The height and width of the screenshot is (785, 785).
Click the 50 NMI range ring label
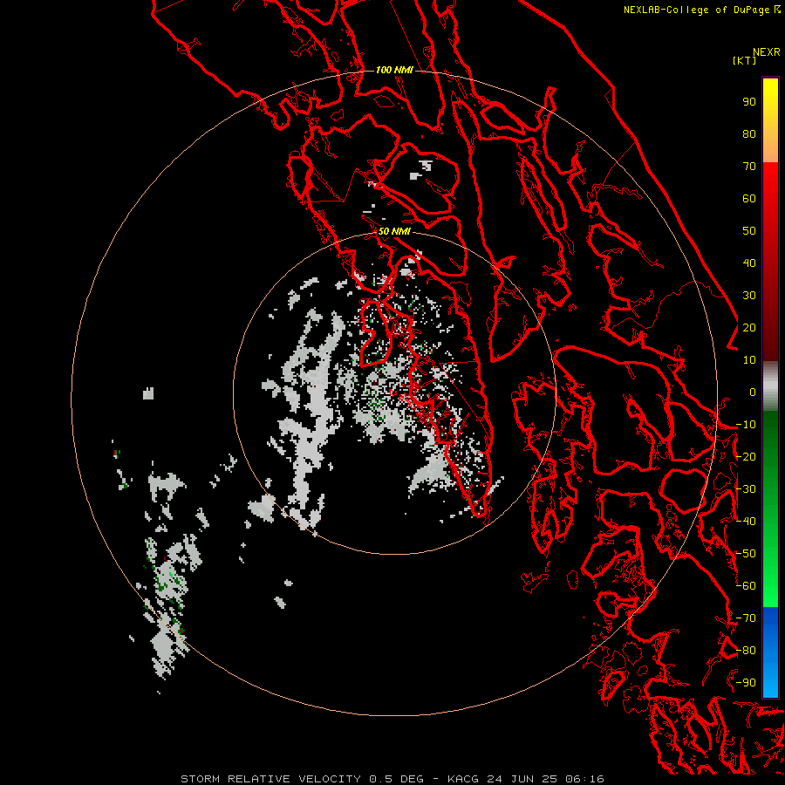click(x=394, y=231)
